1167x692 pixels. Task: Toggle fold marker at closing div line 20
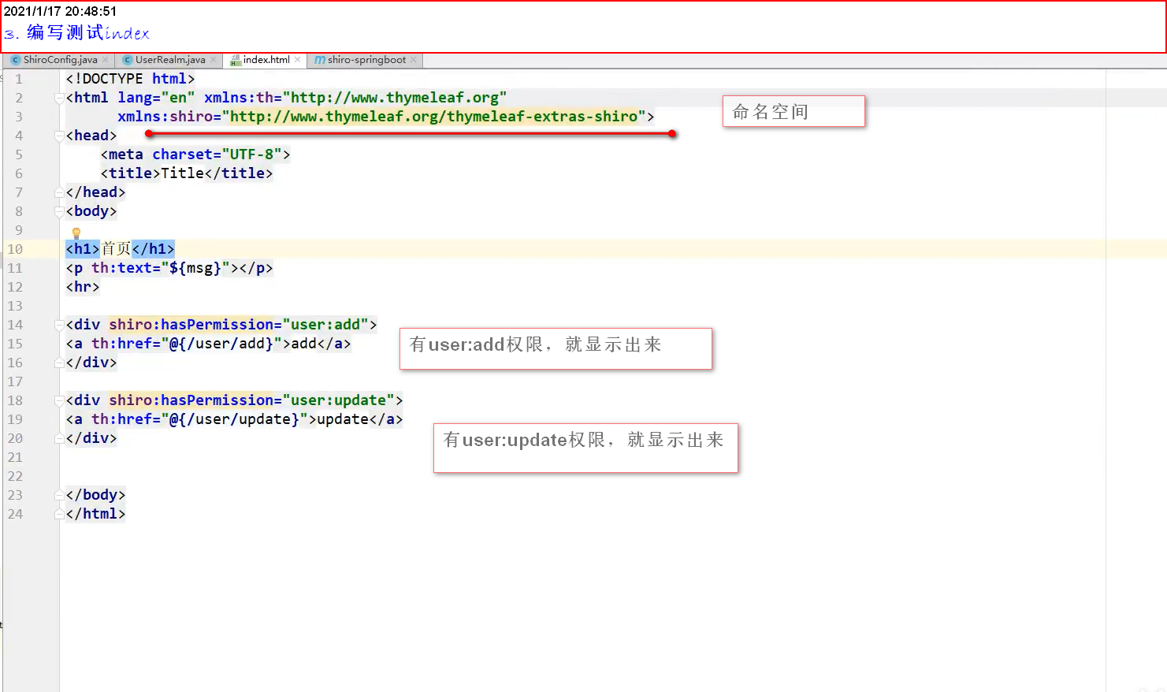(x=59, y=438)
